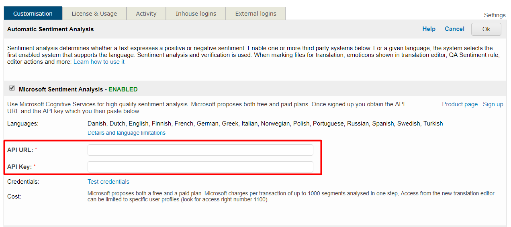Click the 'API Key:' field label

(19, 166)
